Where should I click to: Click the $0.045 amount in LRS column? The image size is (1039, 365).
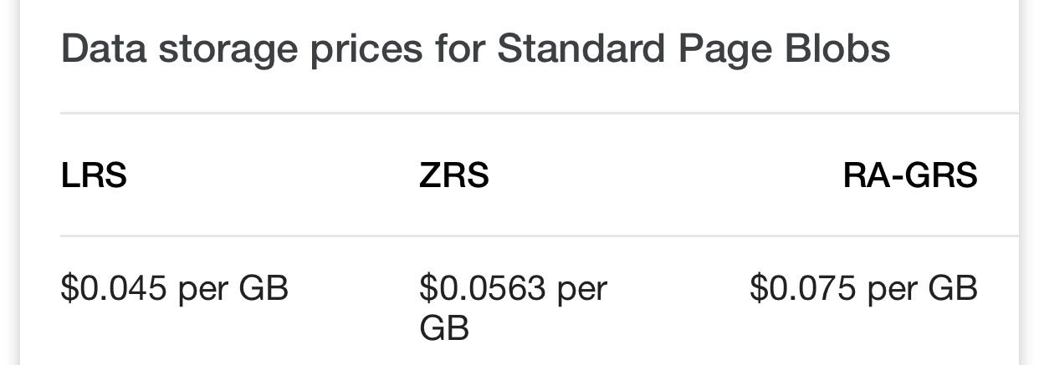114,288
